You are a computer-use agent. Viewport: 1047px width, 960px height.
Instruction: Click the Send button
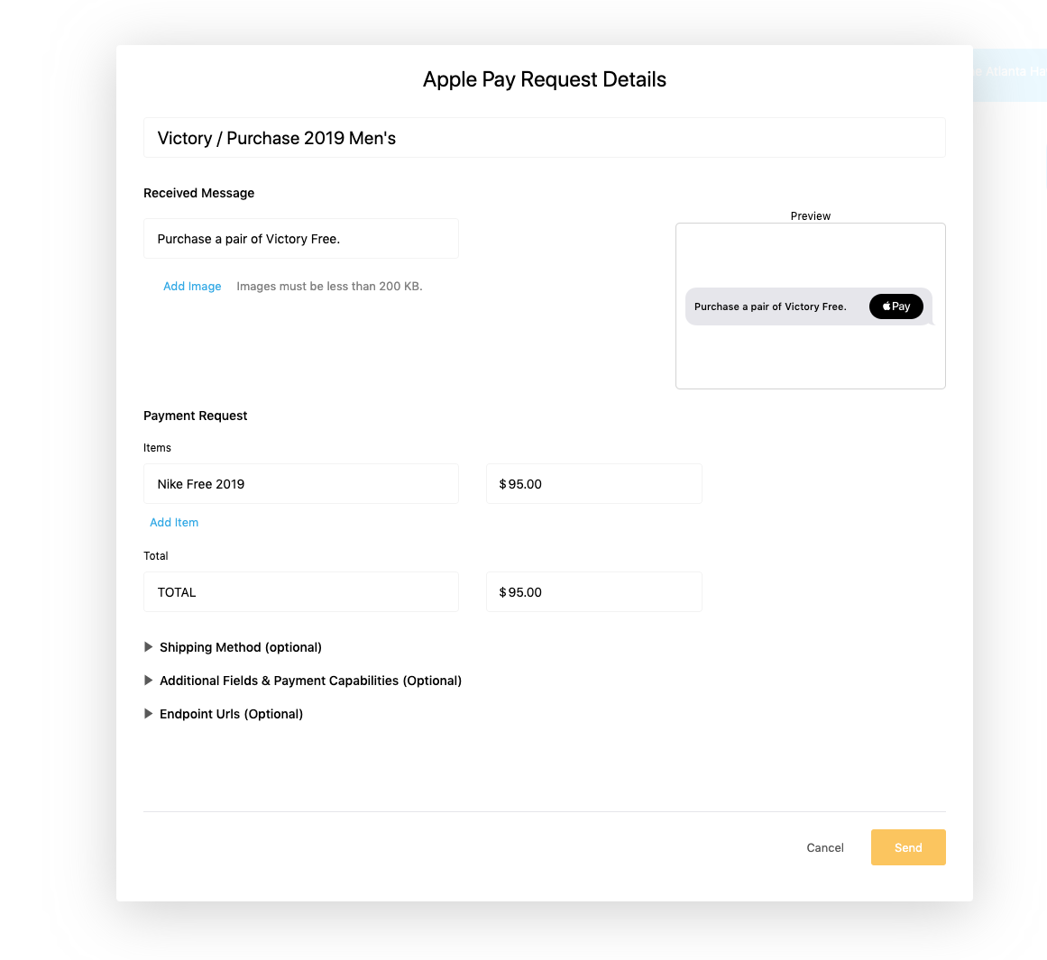(907, 847)
